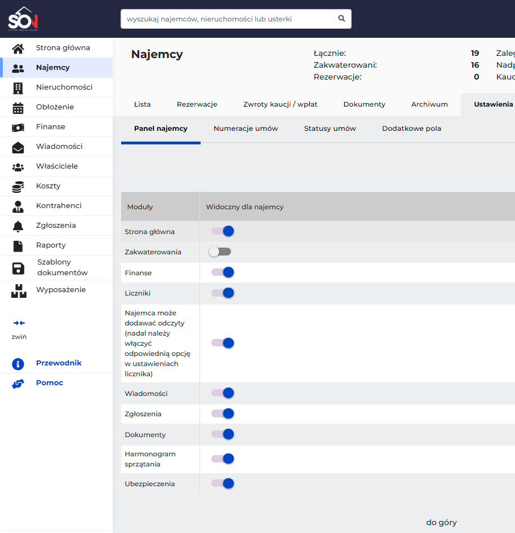Click the info icon for Przewodnik
The height and width of the screenshot is (533, 515).
click(18, 364)
